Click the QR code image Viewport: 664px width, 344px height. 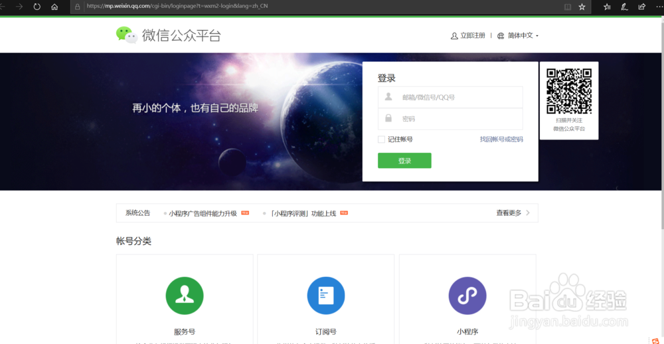[569, 91]
